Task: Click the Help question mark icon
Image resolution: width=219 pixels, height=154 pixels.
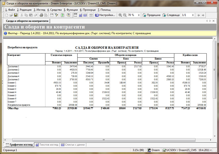Action: pos(68,15)
